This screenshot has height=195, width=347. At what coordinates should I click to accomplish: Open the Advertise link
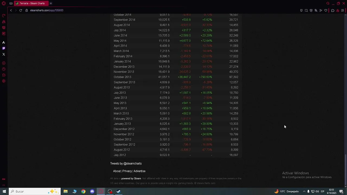click(x=139, y=171)
